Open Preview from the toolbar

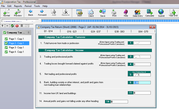18,13
